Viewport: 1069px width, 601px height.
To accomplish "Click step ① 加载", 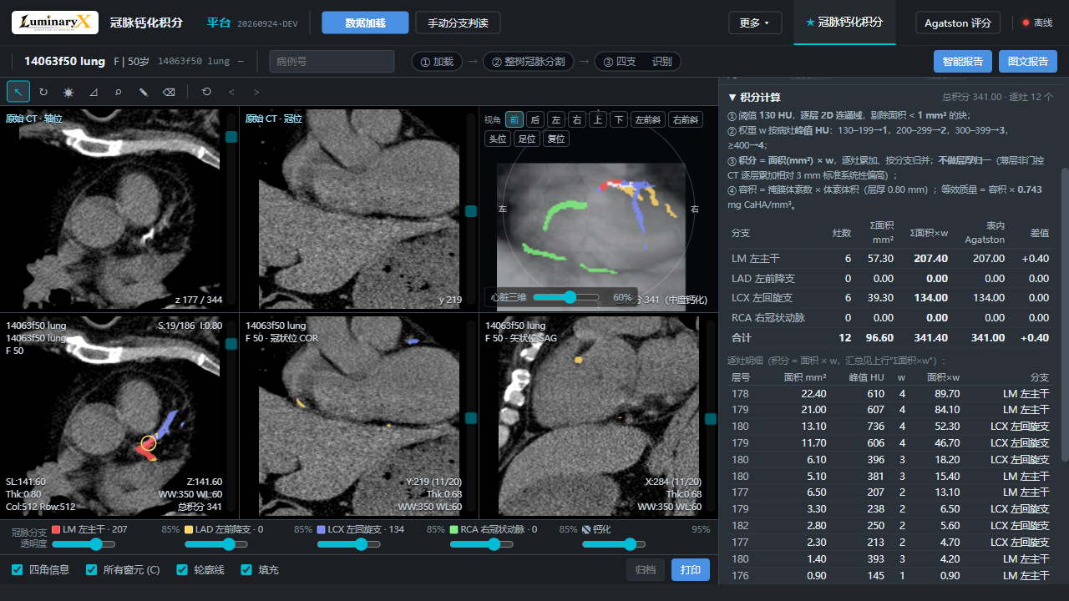I will 437,62.
